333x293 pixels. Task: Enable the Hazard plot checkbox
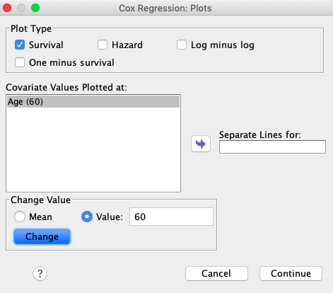point(103,45)
